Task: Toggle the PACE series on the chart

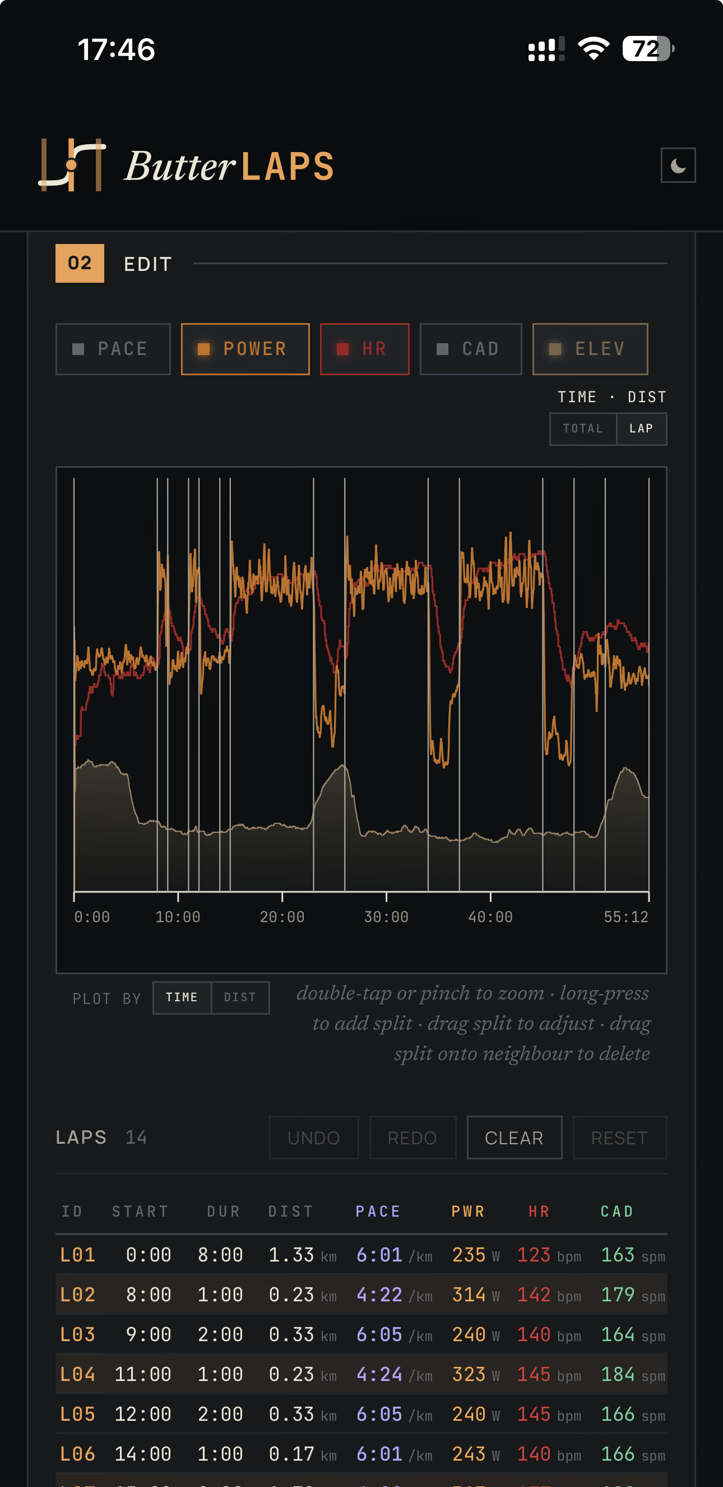Action: click(x=113, y=349)
